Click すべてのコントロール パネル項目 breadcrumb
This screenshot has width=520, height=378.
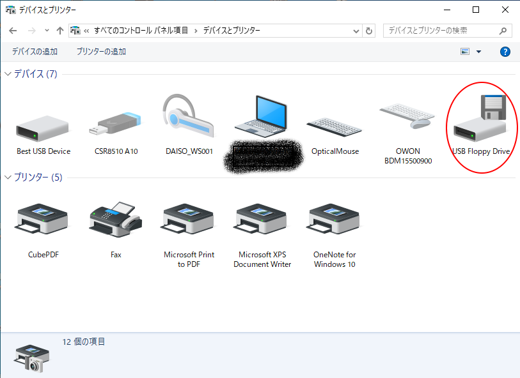(x=141, y=31)
